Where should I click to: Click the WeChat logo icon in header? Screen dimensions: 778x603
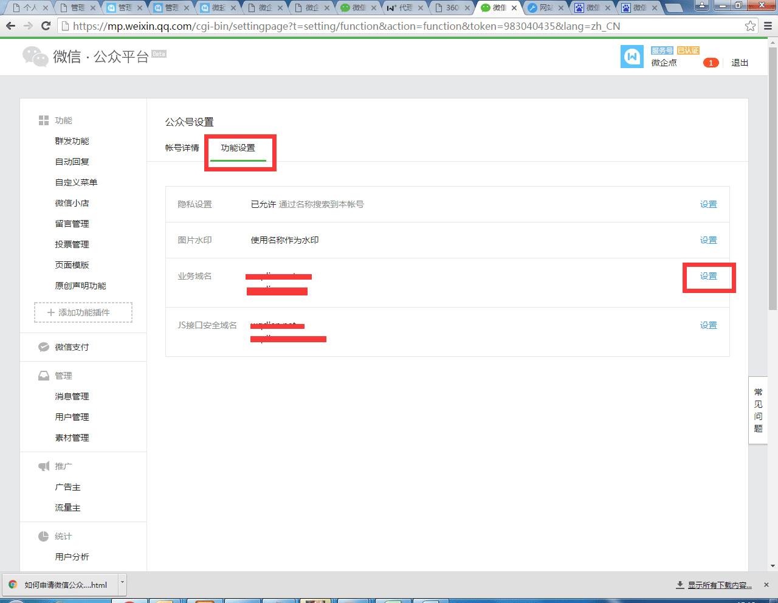point(35,57)
